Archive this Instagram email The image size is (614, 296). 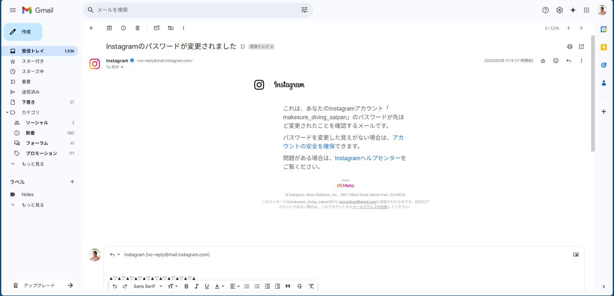pyautogui.click(x=109, y=28)
